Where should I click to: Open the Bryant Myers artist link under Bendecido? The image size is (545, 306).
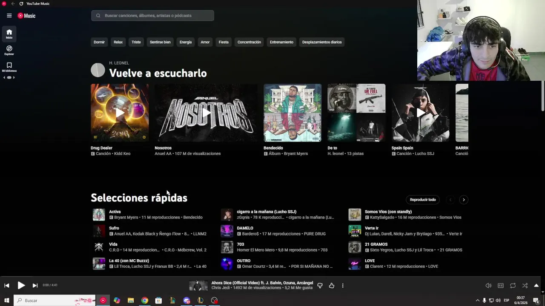click(x=295, y=154)
